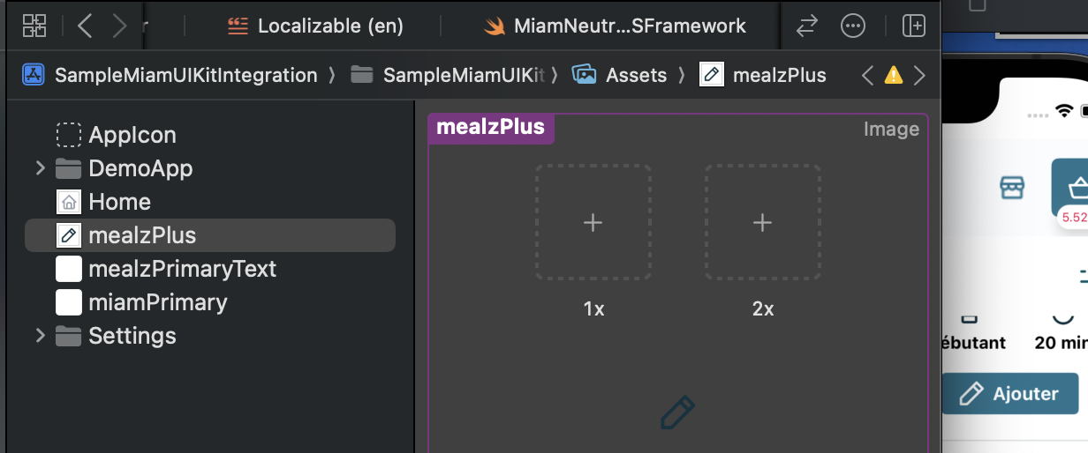
Task: Click the swap editor arrows icon
Action: 806,26
